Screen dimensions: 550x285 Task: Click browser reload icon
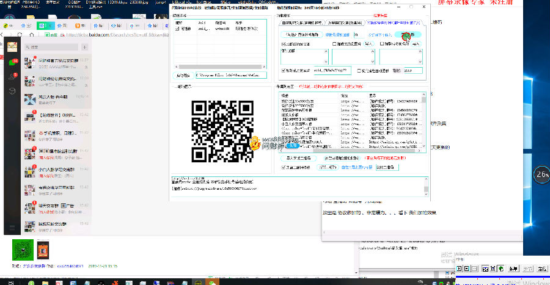(20, 35)
